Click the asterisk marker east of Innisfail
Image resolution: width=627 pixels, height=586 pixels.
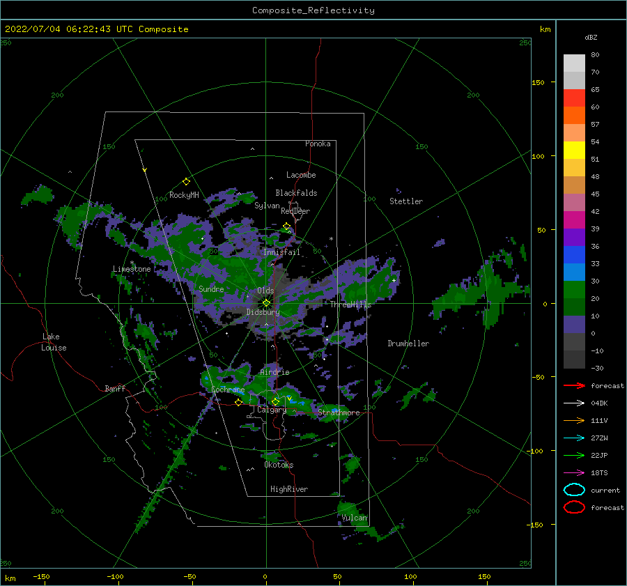331,239
